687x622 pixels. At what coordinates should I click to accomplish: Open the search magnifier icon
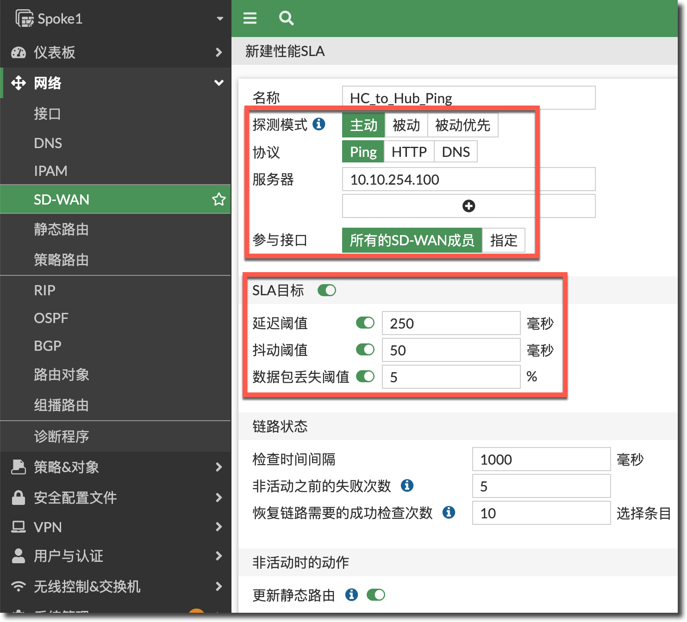point(286,19)
